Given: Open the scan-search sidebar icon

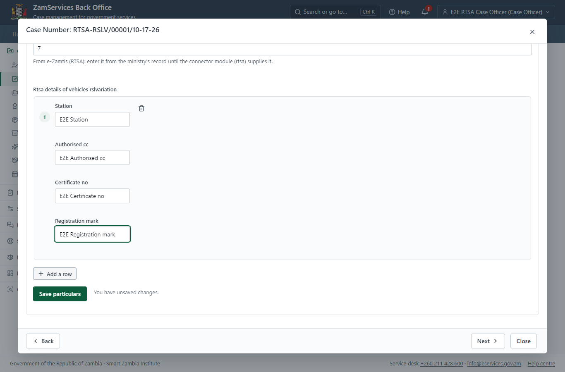Looking at the screenshot, I should coord(10,289).
